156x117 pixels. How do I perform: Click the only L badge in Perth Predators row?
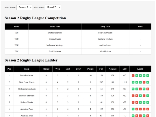coord(133,75)
